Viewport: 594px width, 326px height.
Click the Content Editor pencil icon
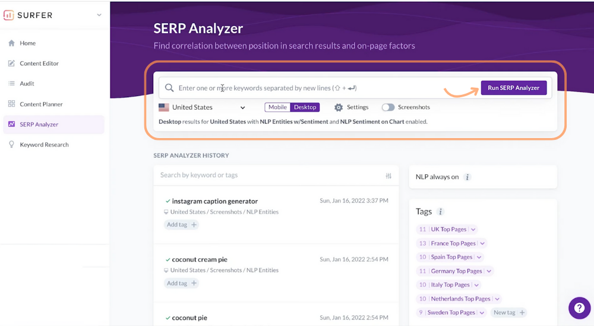(x=11, y=63)
